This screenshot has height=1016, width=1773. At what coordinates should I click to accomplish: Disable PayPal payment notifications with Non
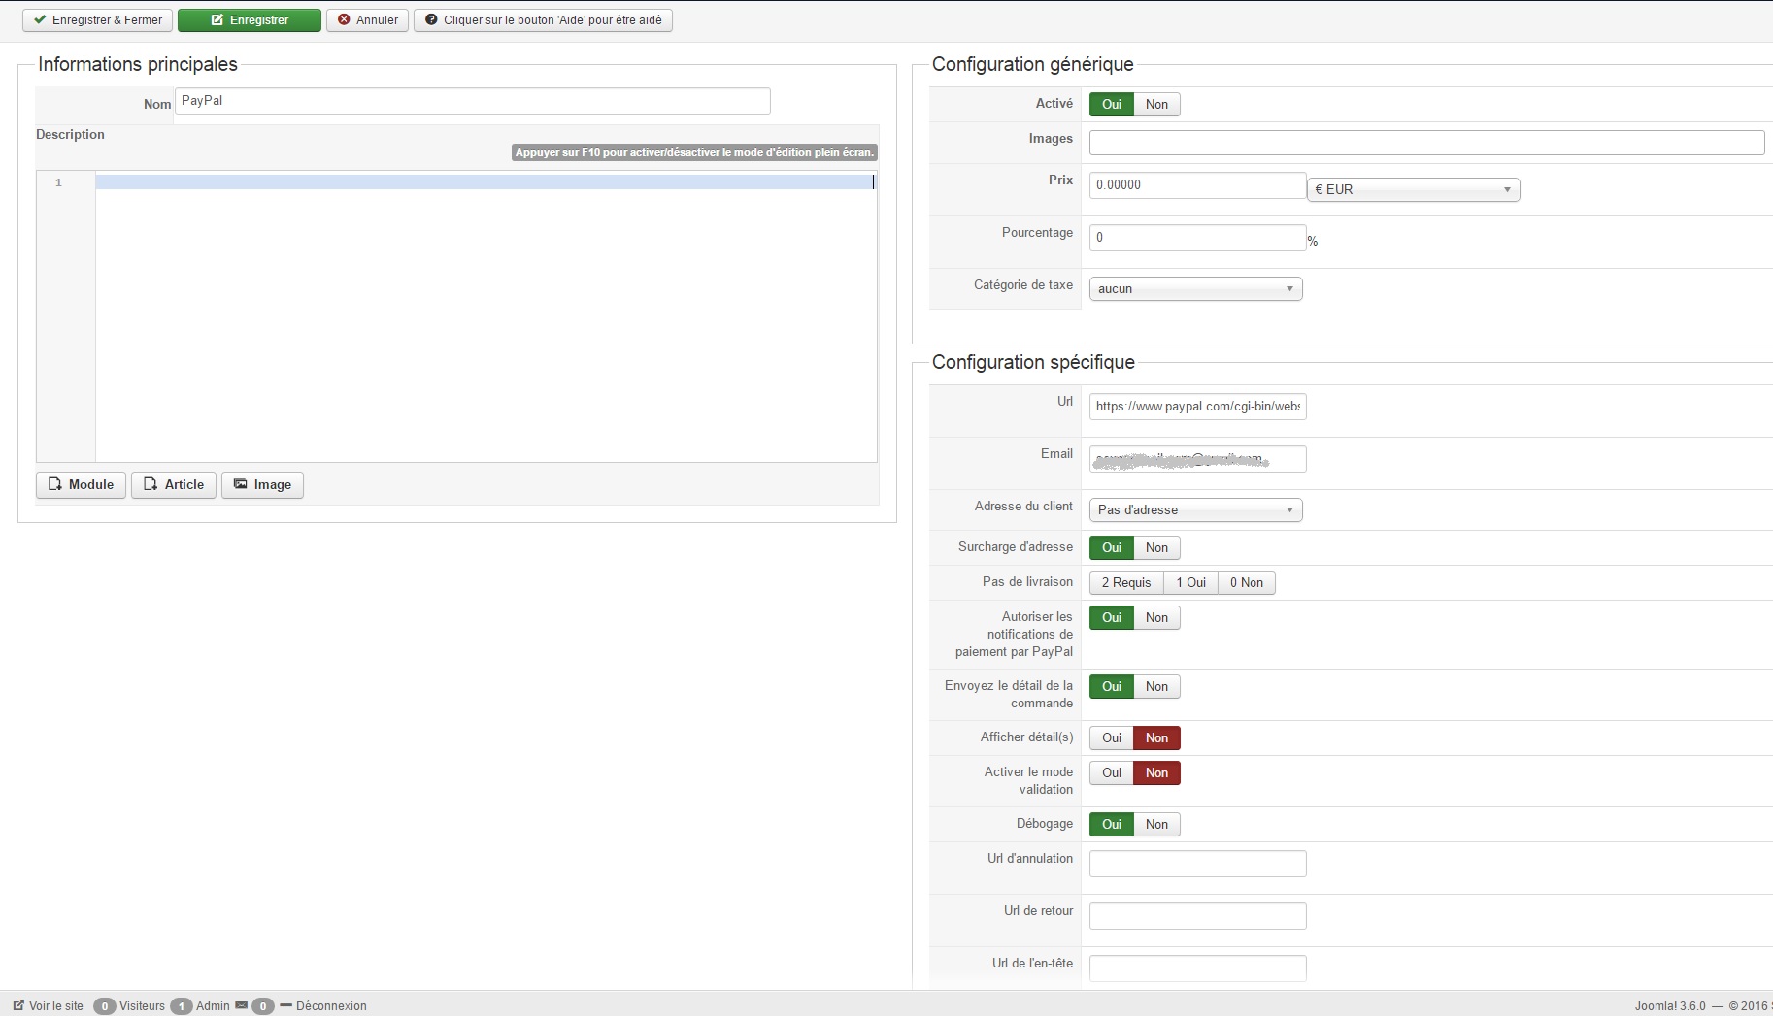(1156, 618)
